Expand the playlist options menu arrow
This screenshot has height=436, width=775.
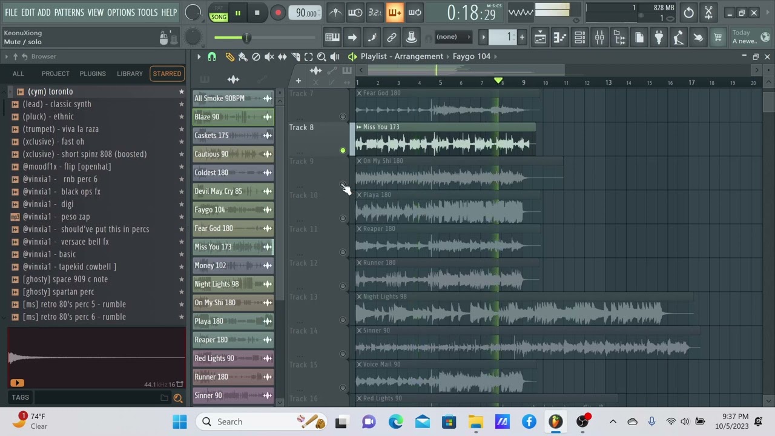tap(199, 56)
